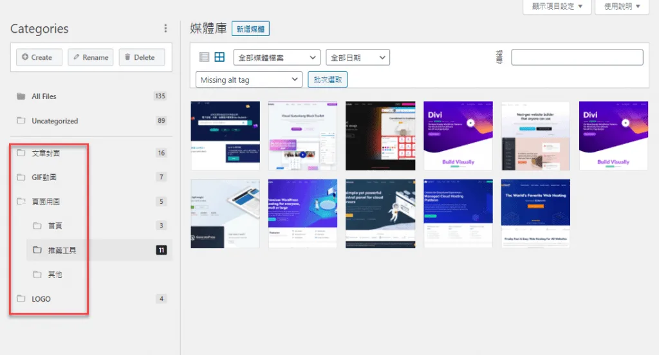Switch to grid view mode
Screen dimensions: 659x355
coord(219,57)
